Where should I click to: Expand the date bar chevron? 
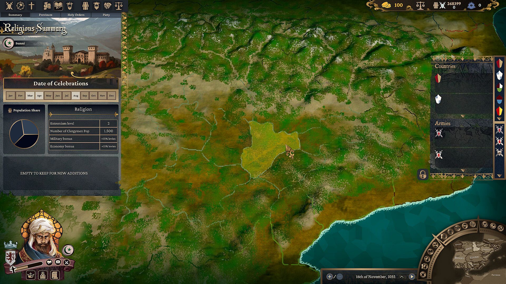click(x=402, y=277)
